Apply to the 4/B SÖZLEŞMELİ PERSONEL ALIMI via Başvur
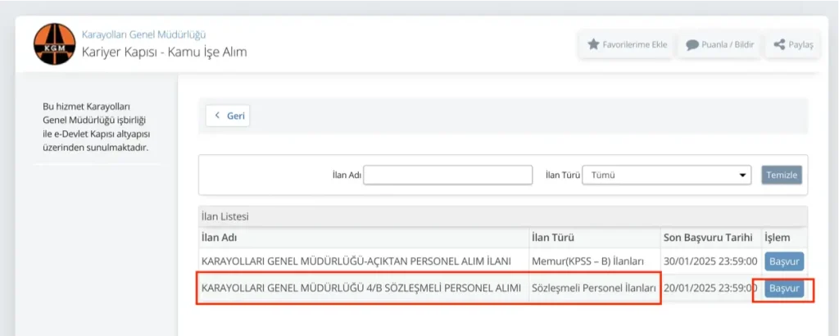 tap(784, 288)
